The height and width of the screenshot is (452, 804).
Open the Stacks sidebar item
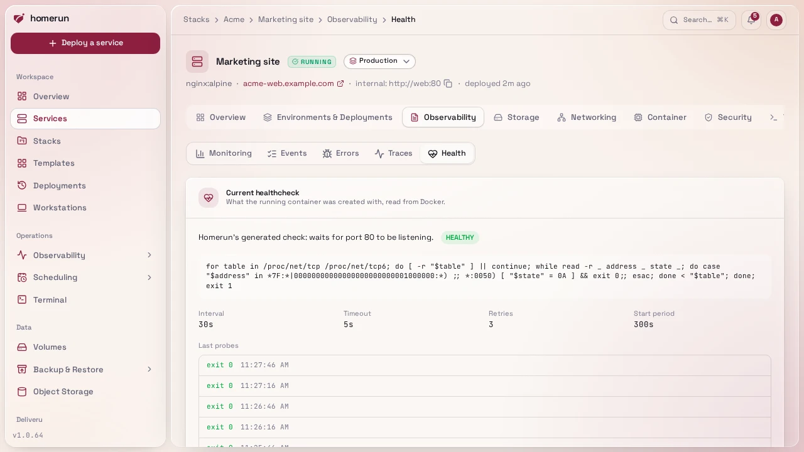click(85, 141)
